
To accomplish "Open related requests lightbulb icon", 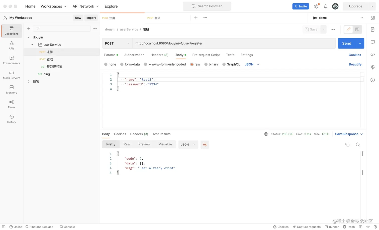I will coord(372,67).
